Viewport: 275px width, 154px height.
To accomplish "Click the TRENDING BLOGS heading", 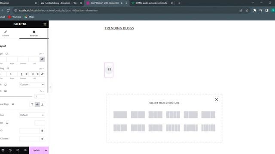I will pyautogui.click(x=119, y=28).
